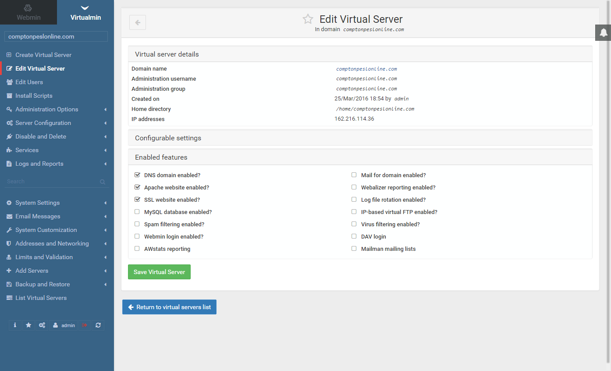Enable MySQL database checkbox
611x371 pixels.
[137, 212]
